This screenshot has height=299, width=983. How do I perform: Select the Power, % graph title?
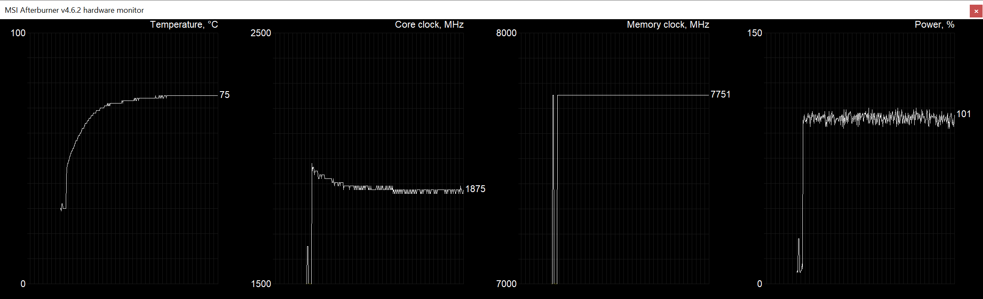[x=934, y=25]
